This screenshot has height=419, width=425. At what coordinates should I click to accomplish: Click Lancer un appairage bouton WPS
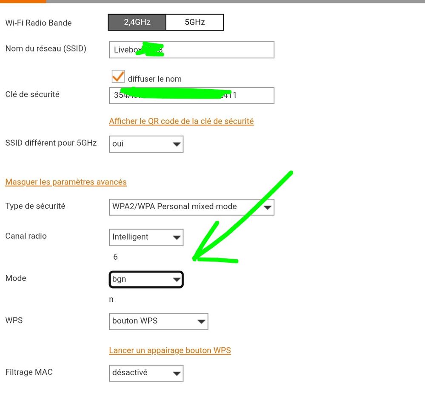[170, 350]
